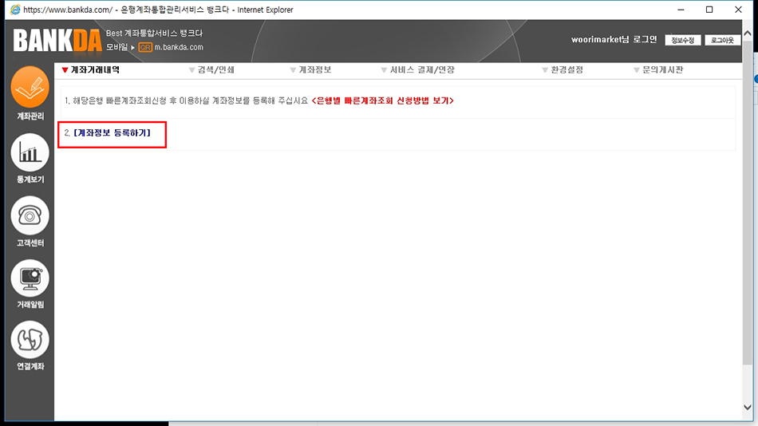Image resolution: width=758 pixels, height=426 pixels.
Task: Click scrollbar up arrow
Action: (748, 33)
